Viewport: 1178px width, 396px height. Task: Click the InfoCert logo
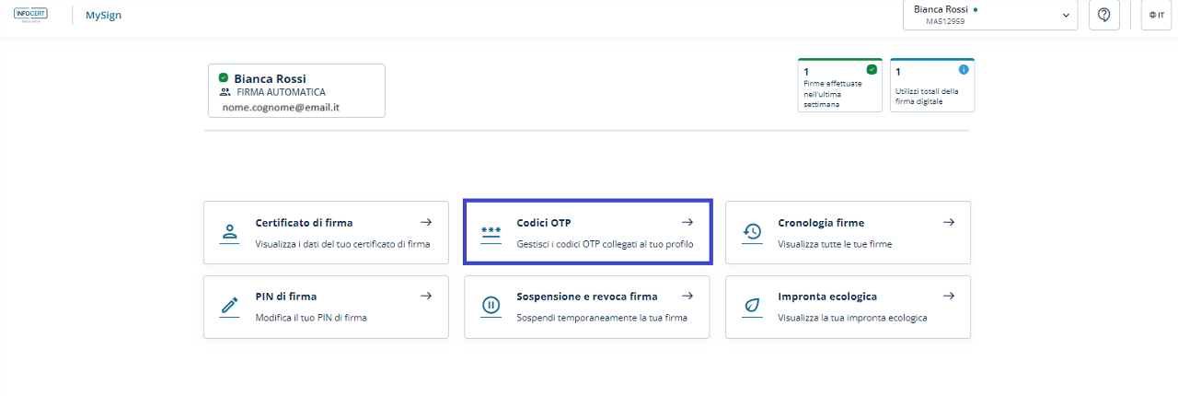point(30,15)
